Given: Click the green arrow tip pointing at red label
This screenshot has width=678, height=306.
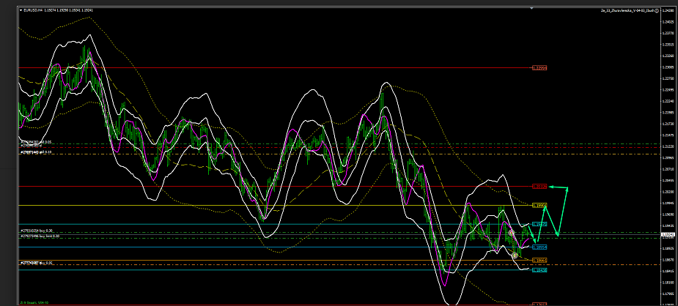Looking at the screenshot, I should 551,187.
